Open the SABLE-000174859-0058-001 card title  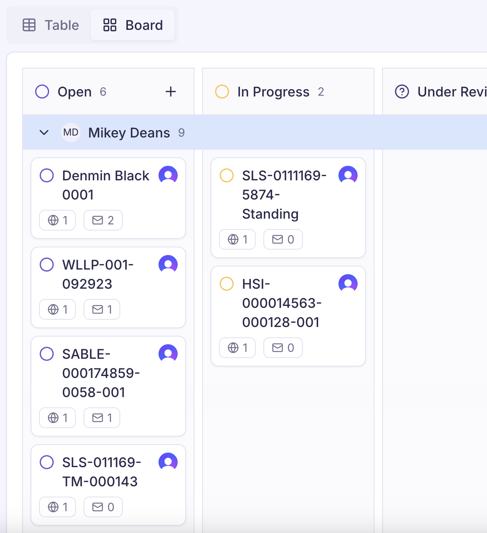pyautogui.click(x=101, y=373)
